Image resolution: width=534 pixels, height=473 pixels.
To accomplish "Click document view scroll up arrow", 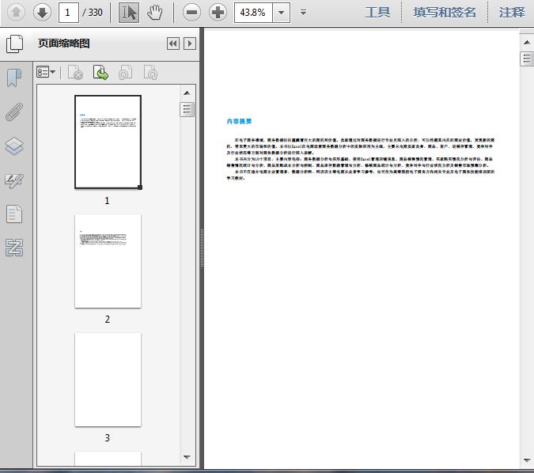I will (x=527, y=43).
